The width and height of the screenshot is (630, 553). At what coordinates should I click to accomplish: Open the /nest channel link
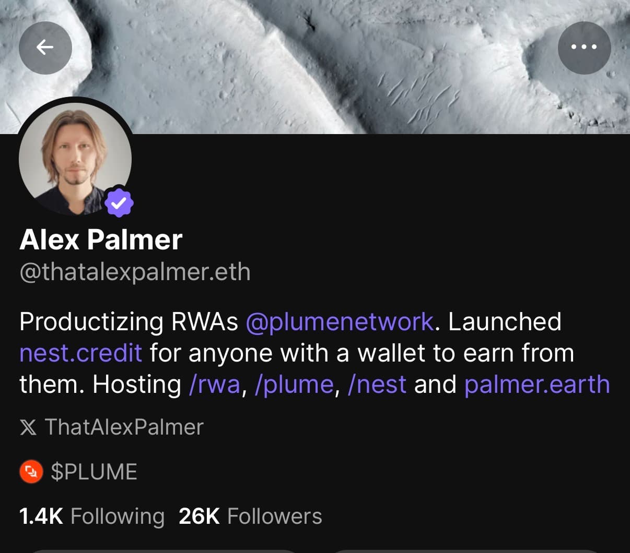377,384
